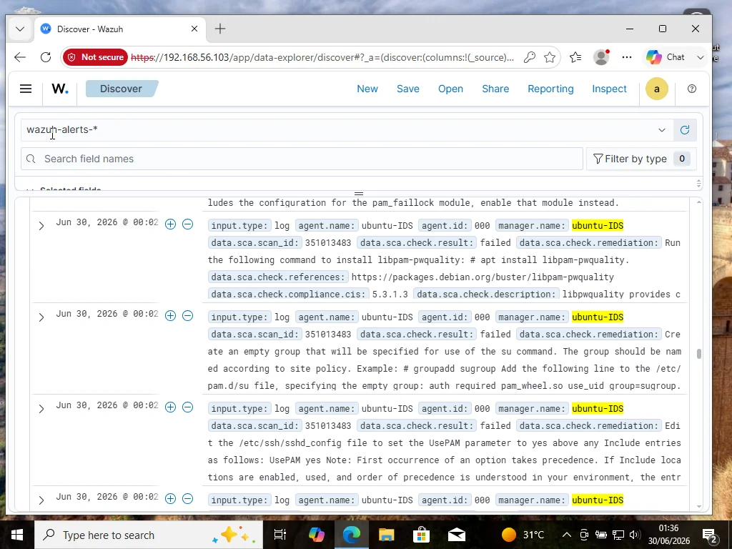Open the help circle icon in header
Screen dimensions: 732x549
coord(692,89)
